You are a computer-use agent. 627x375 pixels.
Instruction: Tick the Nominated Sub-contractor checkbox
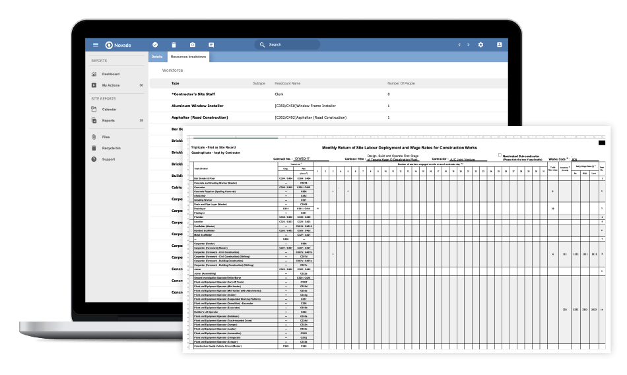coord(499,156)
